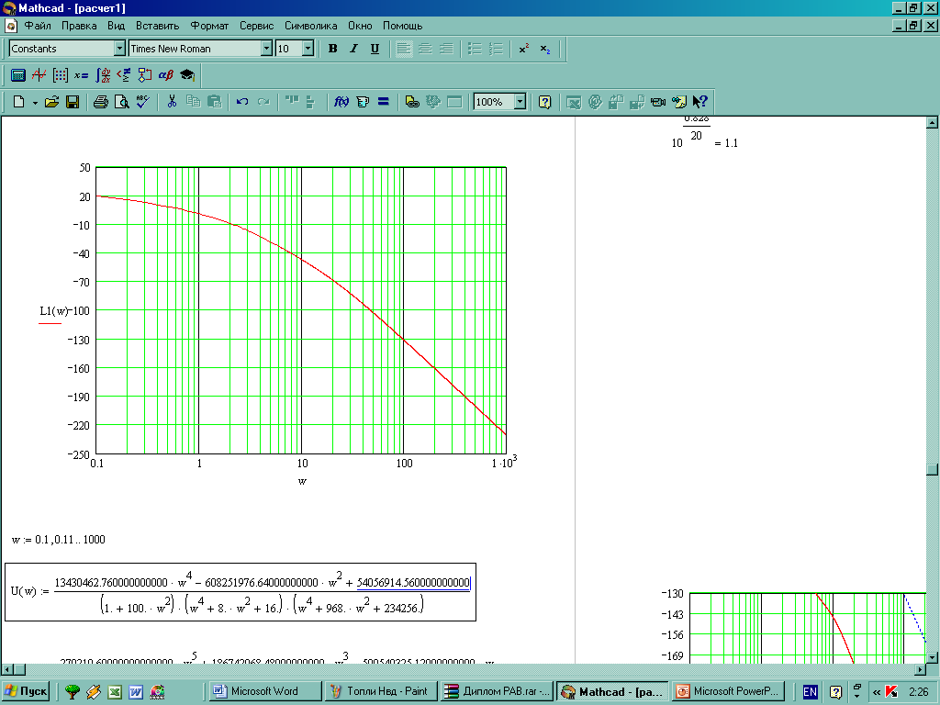940x705 pixels.
Task: Open the Programming palette
Action: (144, 75)
